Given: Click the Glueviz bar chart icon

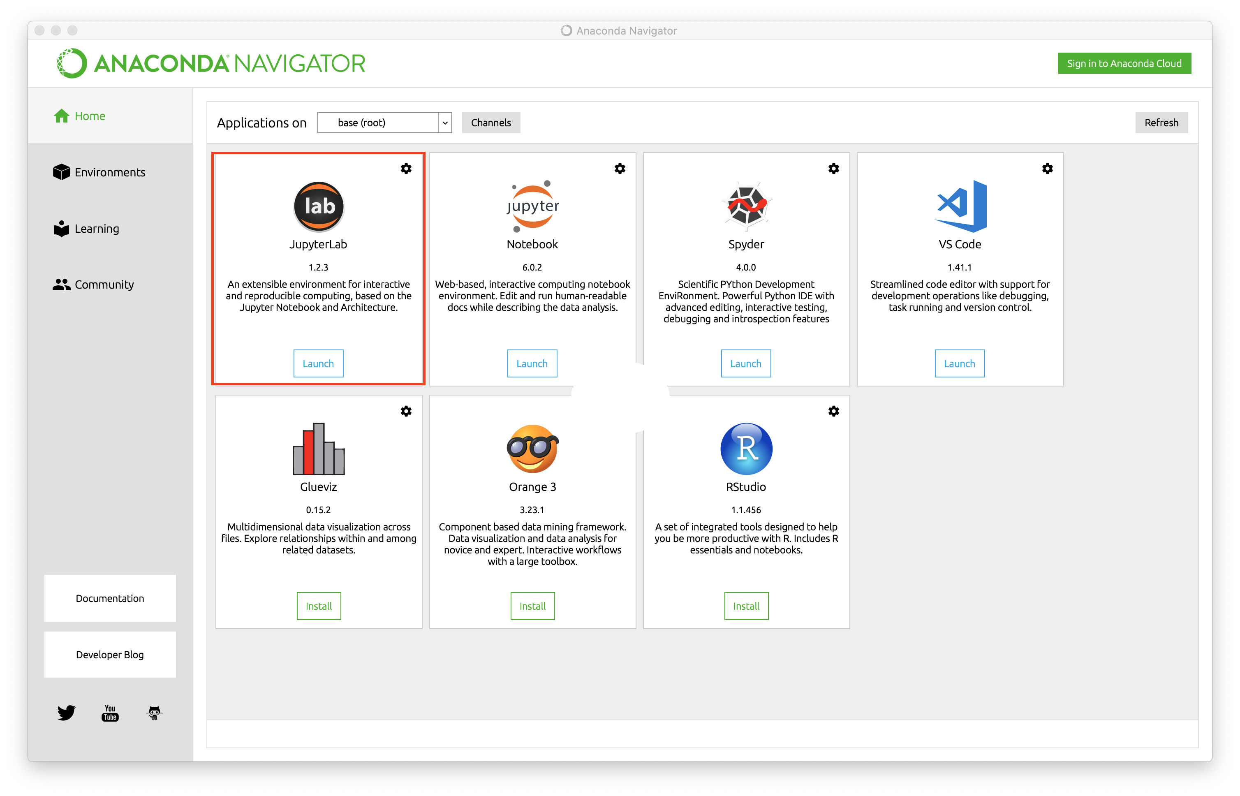Looking at the screenshot, I should tap(319, 449).
